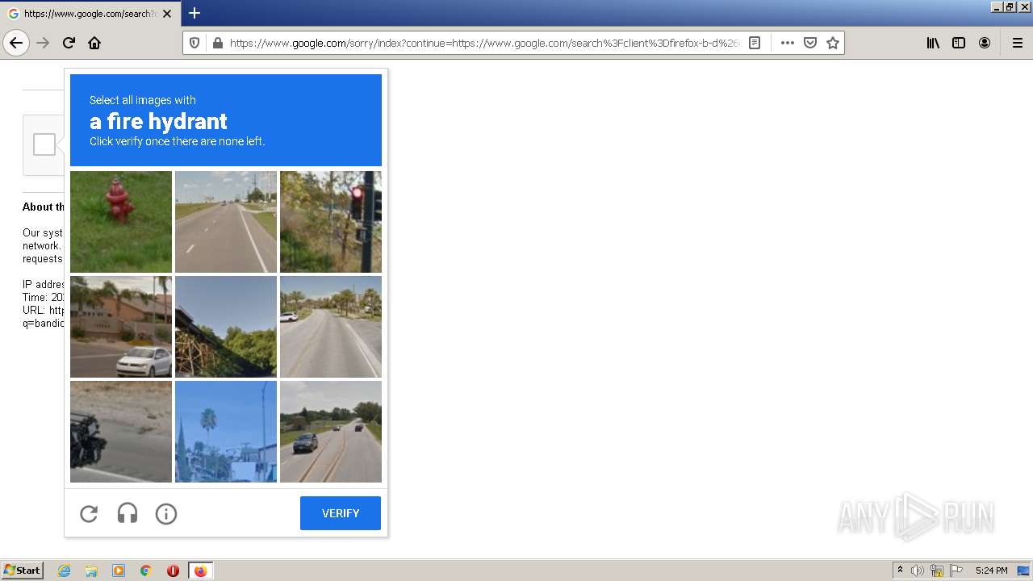Select the google.com/search tab
Screen dimensions: 1033x581
90,14
